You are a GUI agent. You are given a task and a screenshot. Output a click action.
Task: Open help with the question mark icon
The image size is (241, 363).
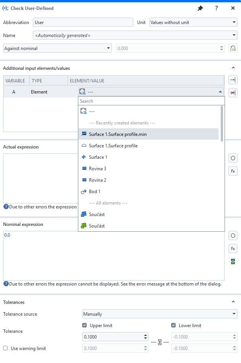(217, 8)
